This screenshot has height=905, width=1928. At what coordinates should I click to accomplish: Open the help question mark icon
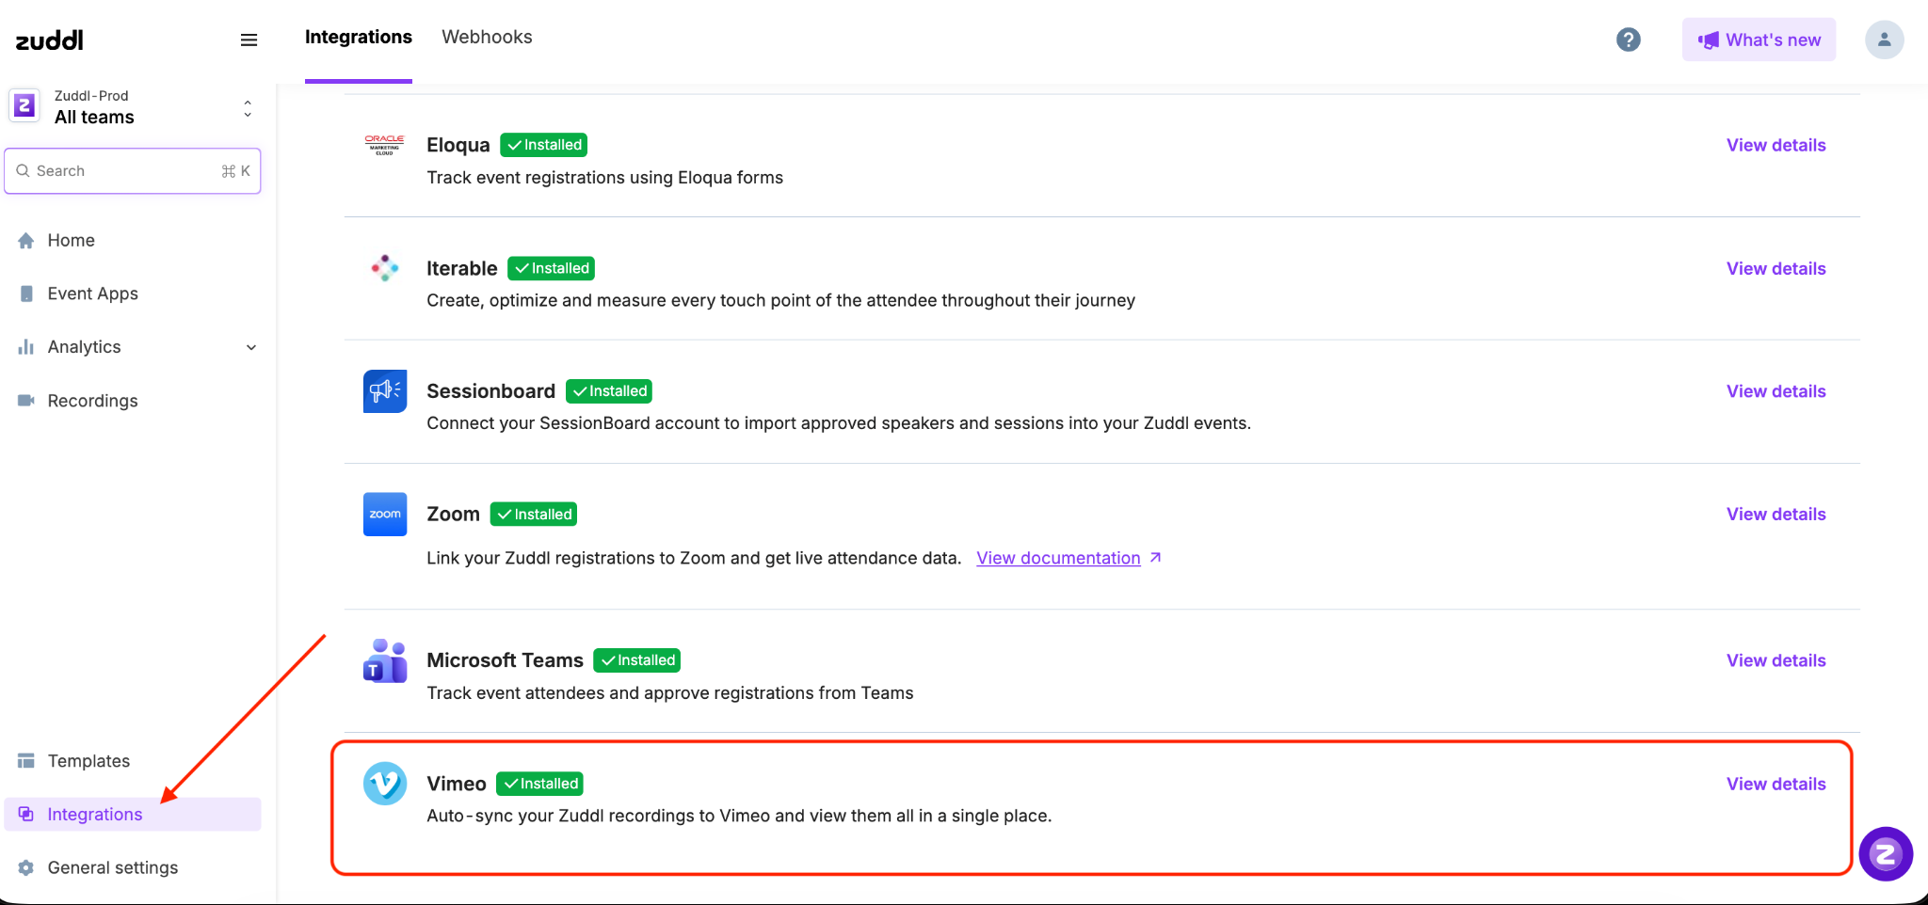click(1628, 40)
